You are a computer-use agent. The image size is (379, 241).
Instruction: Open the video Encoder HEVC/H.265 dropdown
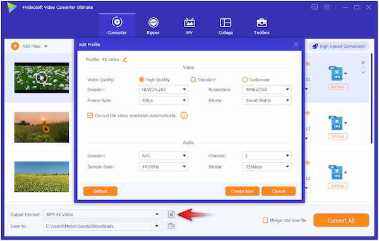164,90
